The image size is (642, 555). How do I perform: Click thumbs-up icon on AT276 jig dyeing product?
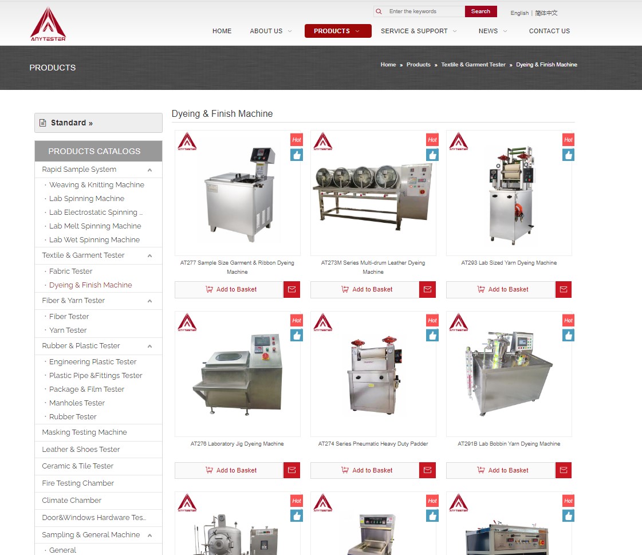[x=297, y=336]
